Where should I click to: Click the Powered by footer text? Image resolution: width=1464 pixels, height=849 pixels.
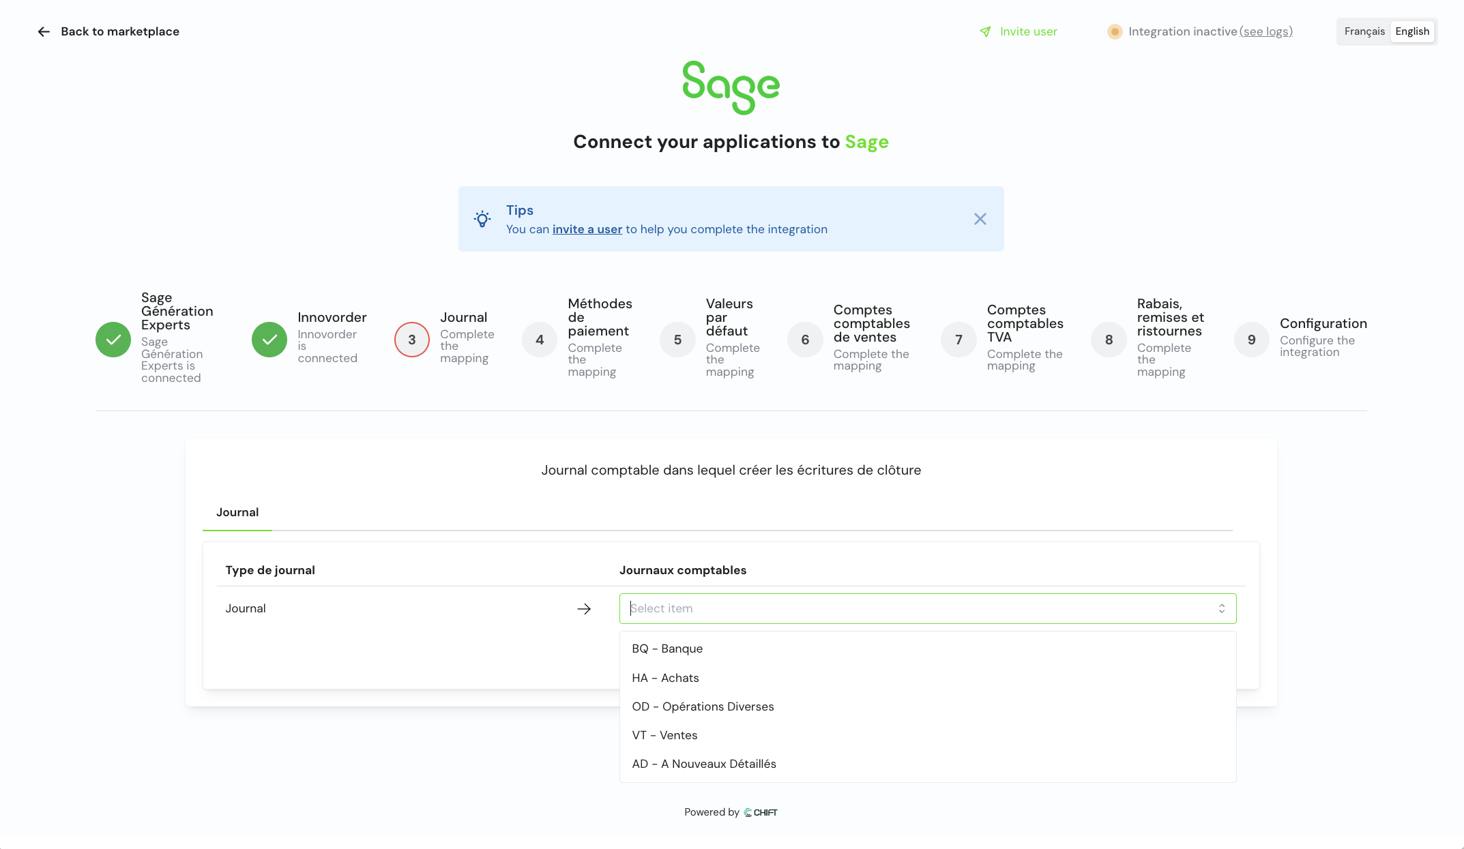pos(712,812)
